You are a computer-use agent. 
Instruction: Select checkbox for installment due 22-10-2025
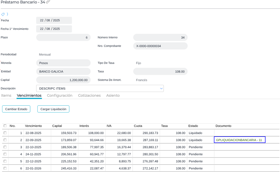point(5,147)
